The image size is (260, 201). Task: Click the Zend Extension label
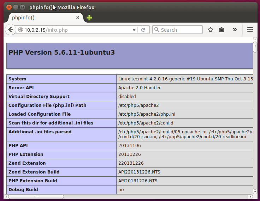pos(27,163)
